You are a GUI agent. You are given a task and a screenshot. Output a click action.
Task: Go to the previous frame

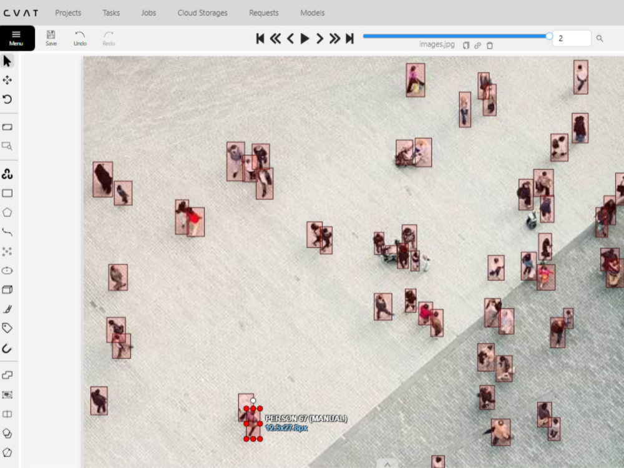coord(290,38)
